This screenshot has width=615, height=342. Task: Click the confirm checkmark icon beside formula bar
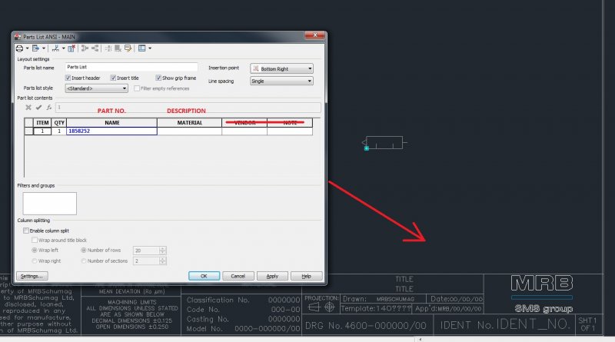38,107
